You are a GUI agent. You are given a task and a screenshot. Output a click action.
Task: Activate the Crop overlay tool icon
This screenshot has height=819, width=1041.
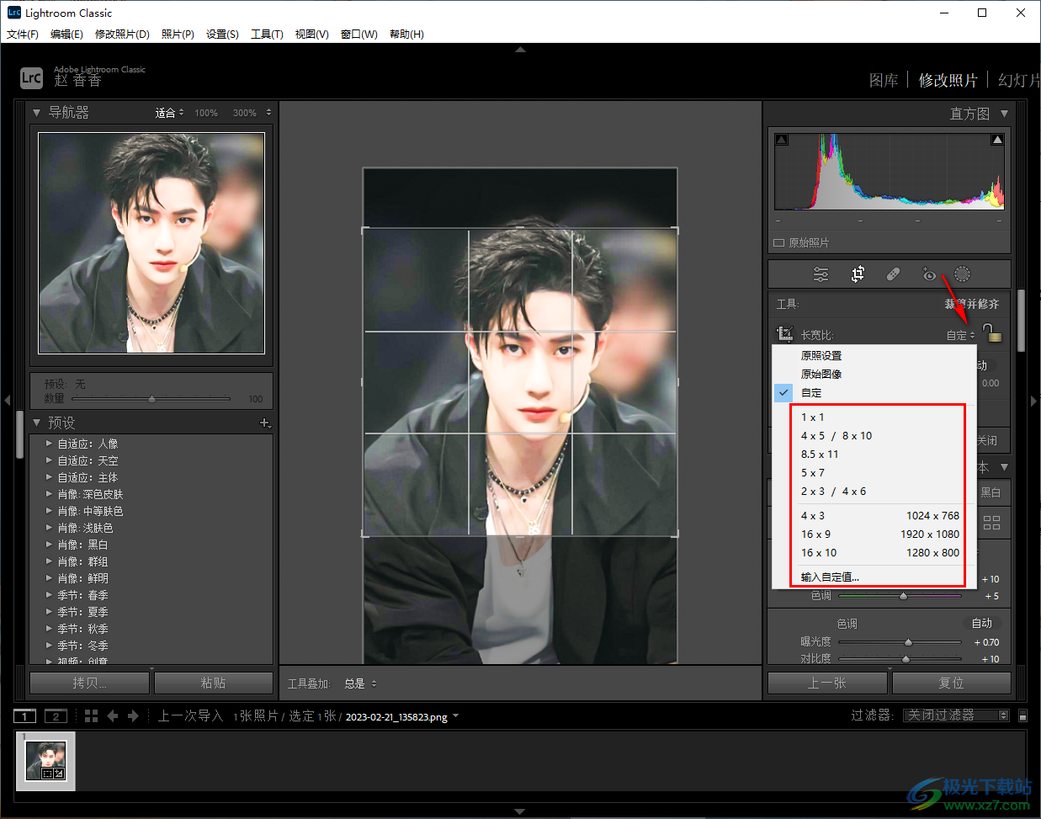click(858, 274)
